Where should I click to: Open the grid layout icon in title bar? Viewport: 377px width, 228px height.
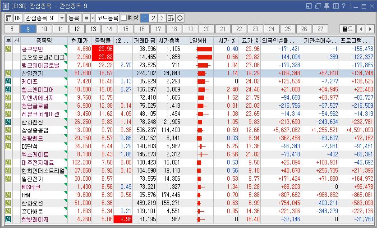point(336,6)
